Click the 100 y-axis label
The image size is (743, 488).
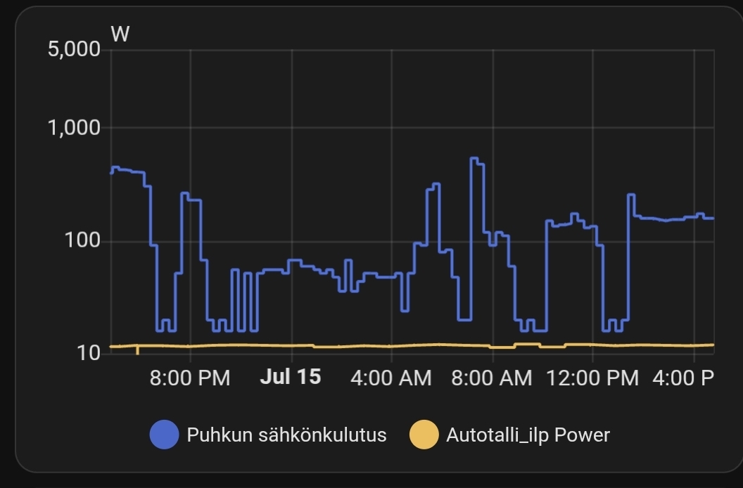coord(82,240)
